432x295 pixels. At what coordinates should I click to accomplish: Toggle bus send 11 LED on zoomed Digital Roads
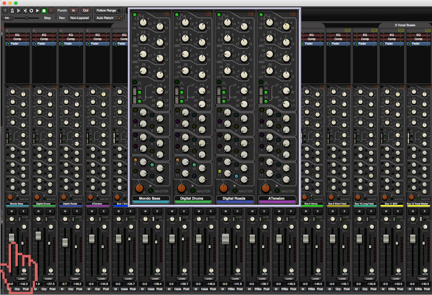pyautogui.click(x=220, y=171)
